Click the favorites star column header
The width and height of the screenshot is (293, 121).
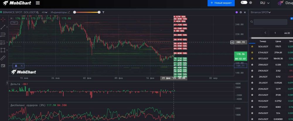point(252,41)
